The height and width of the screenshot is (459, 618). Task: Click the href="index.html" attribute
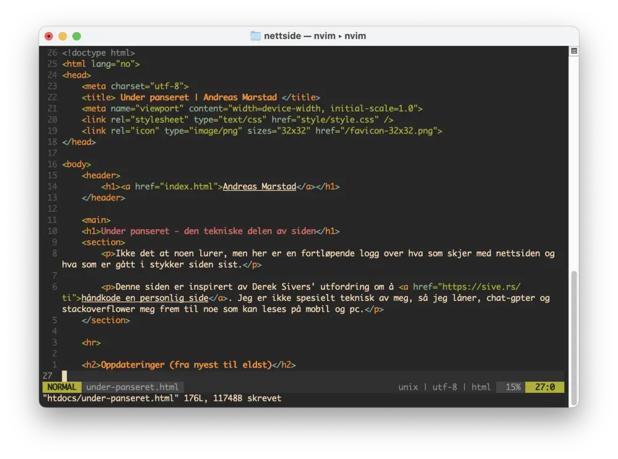pyautogui.click(x=177, y=187)
